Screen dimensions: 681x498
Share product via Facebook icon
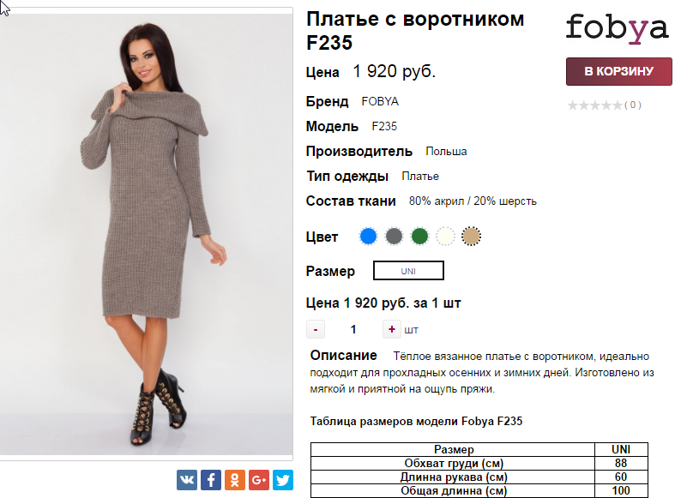point(211,480)
